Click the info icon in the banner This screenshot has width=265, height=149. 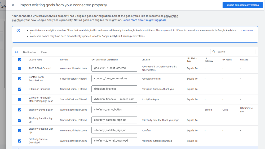pos(18,30)
